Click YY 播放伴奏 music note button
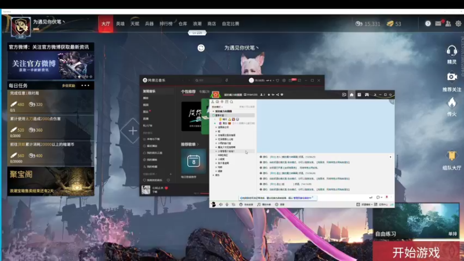This screenshot has width=464, height=261. [x=264, y=205]
